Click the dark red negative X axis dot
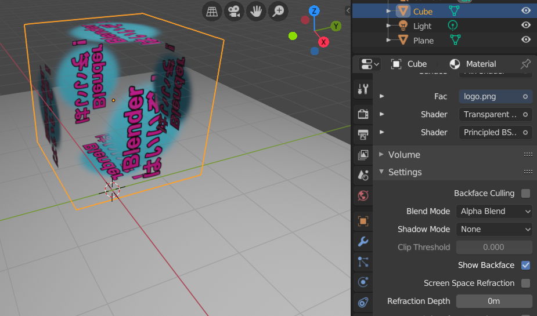 click(x=305, y=20)
